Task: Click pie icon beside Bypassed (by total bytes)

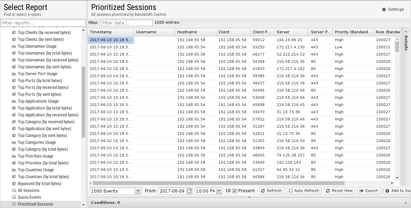Action: tap(14, 184)
